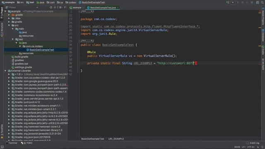Select Gradle: junit:junit:4.12 library
This screenshot has height=149, width=265.
coord(26,102)
